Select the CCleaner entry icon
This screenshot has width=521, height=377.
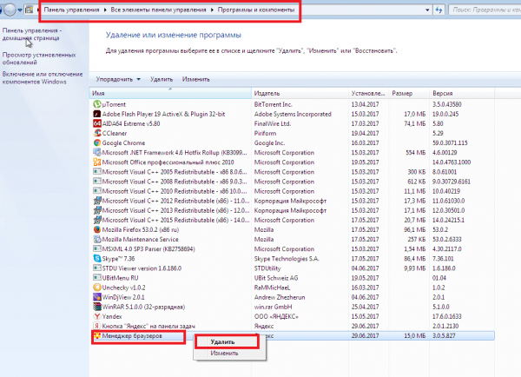96,133
